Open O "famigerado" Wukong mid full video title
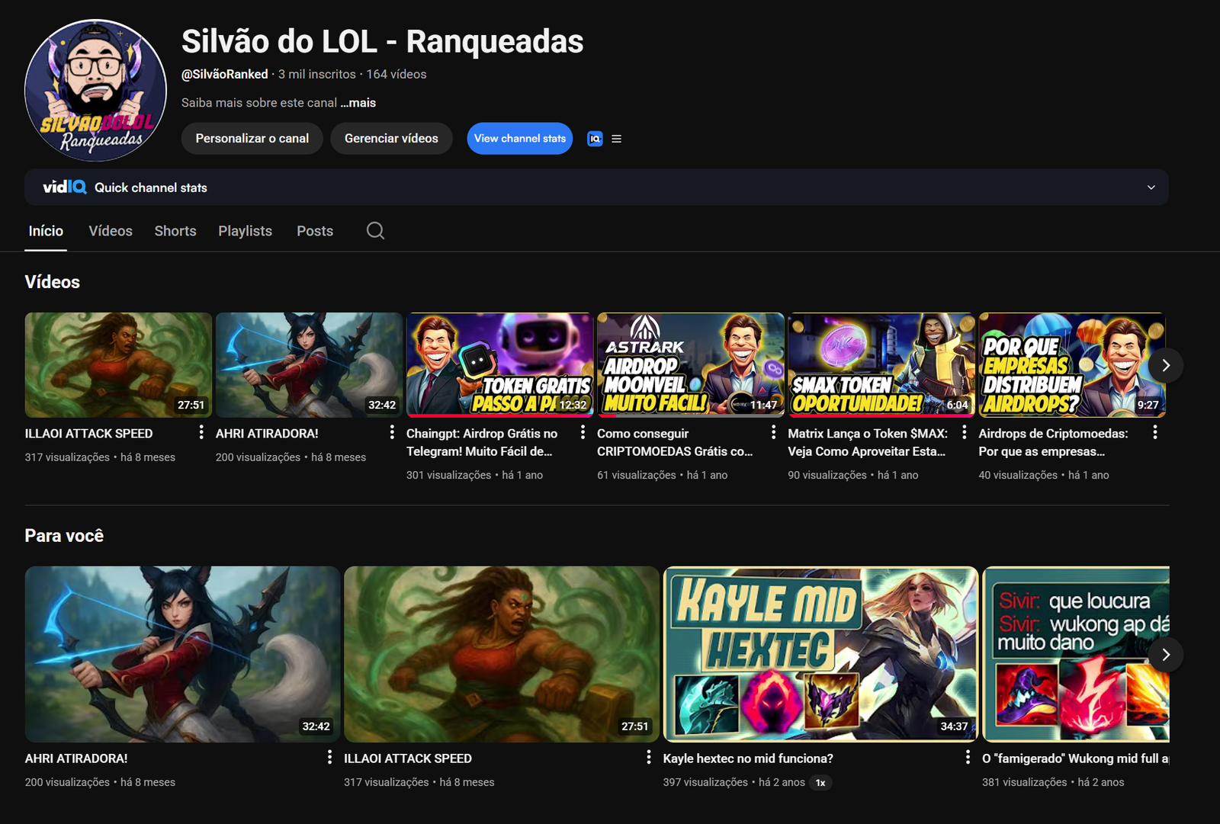The width and height of the screenshot is (1220, 824). pyautogui.click(x=1075, y=758)
